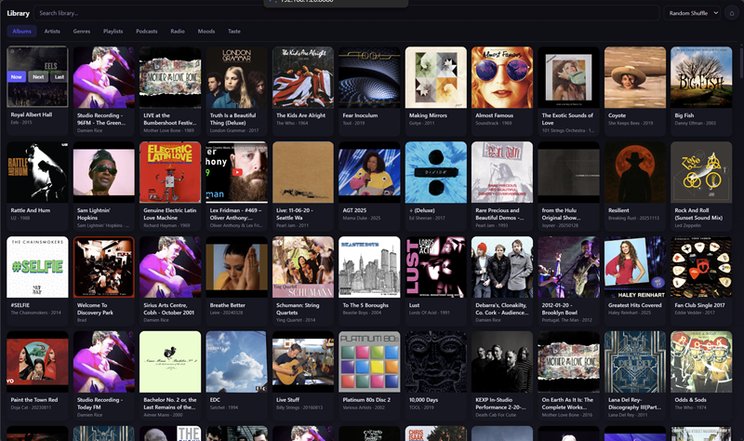This screenshot has height=441, width=744.
Task: Open the Almost Famous soundtrack cover
Action: point(502,77)
